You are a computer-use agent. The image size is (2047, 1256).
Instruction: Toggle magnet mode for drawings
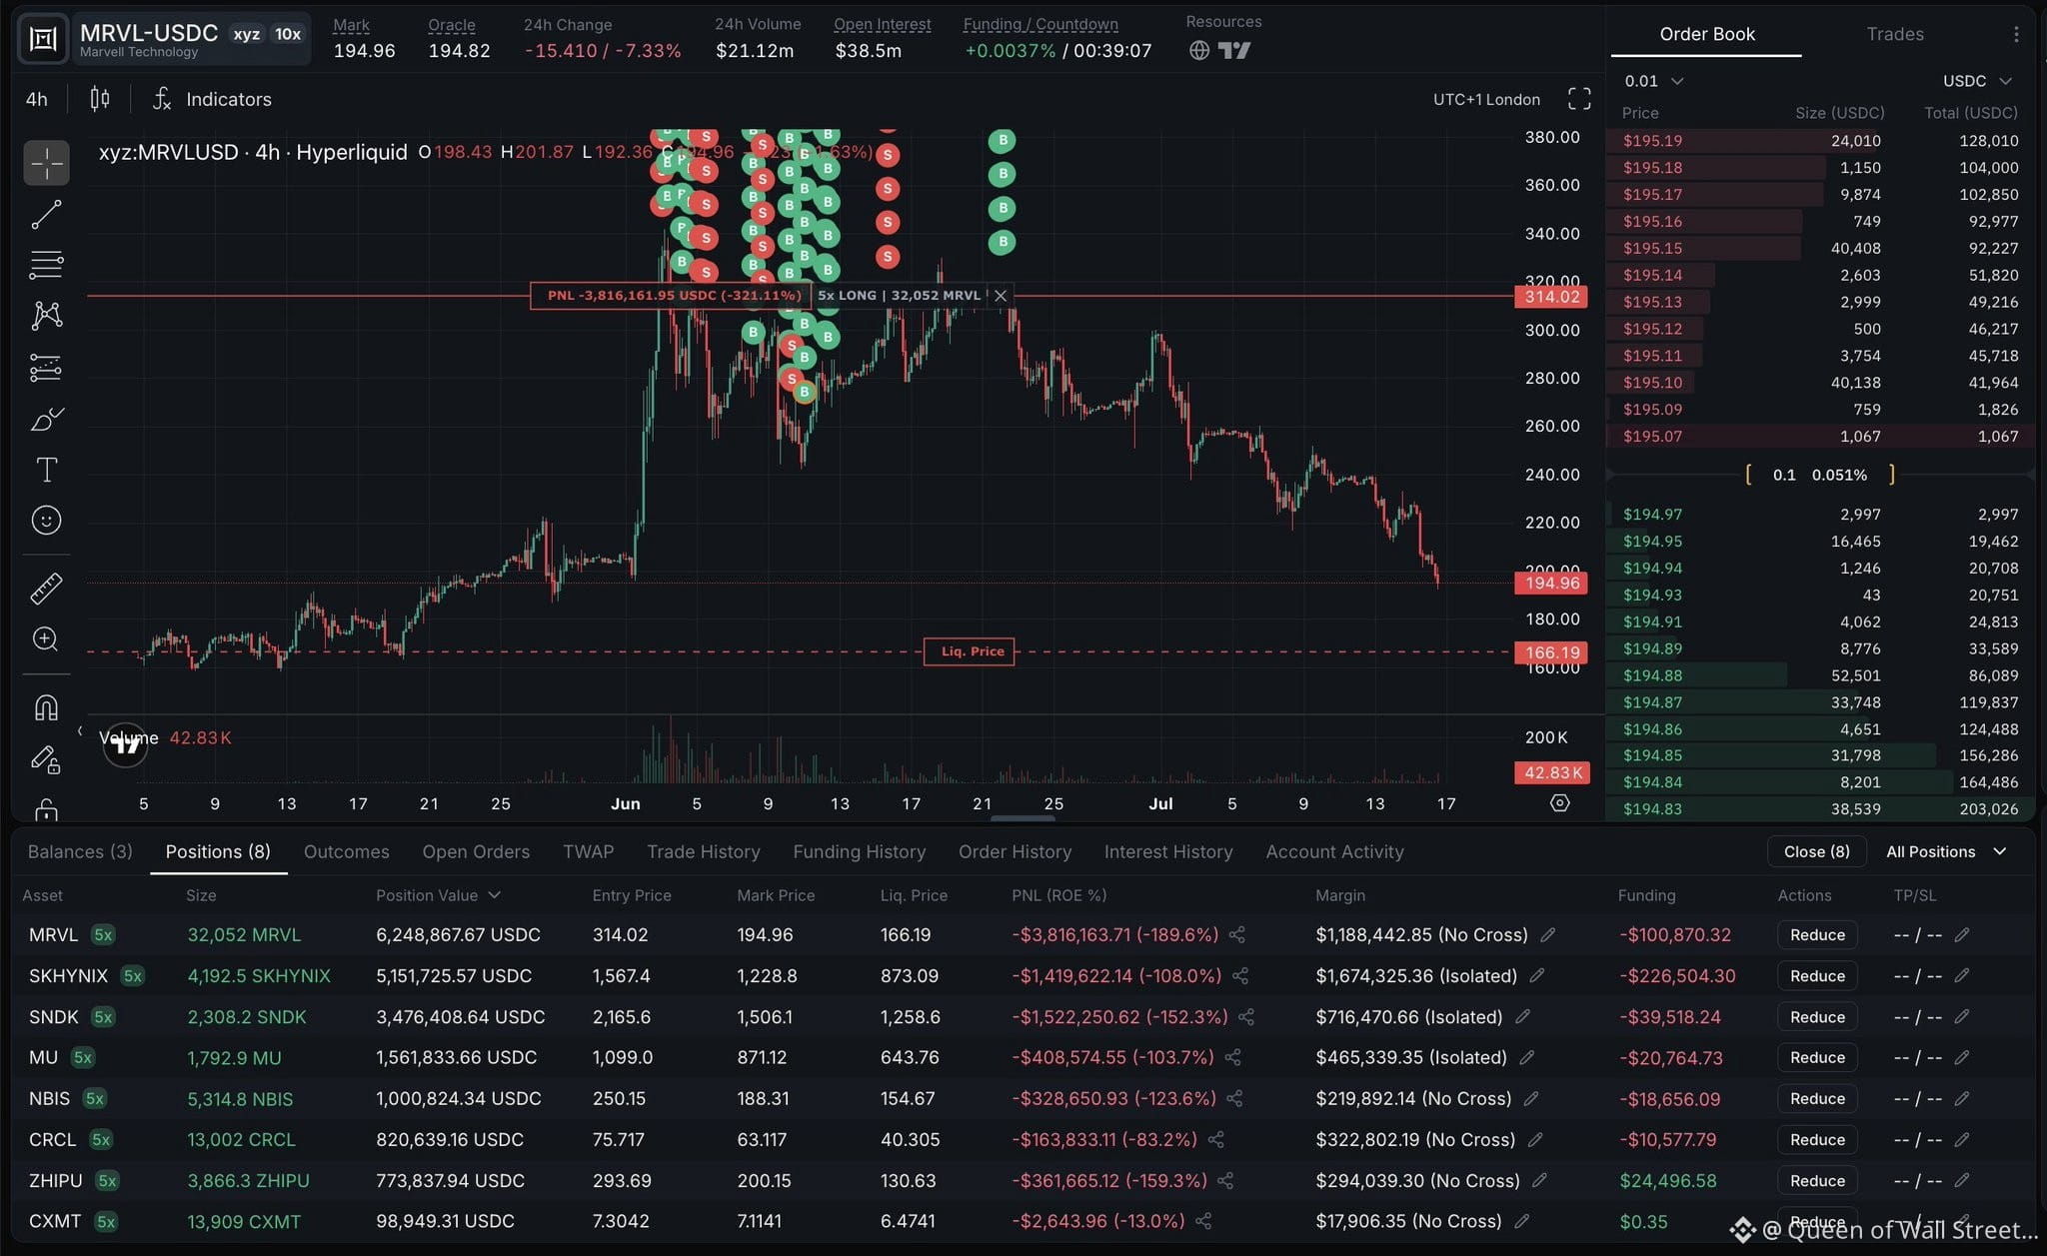tap(46, 707)
